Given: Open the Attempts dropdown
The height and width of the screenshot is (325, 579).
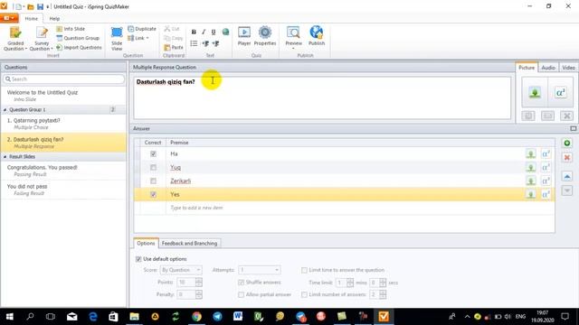Looking at the screenshot, I should [260, 270].
